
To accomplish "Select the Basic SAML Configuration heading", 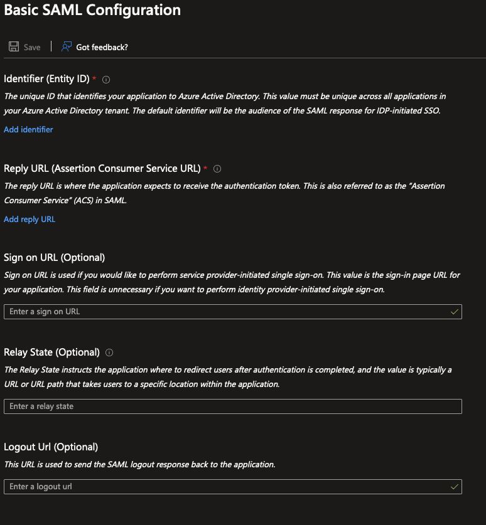I will [90, 10].
